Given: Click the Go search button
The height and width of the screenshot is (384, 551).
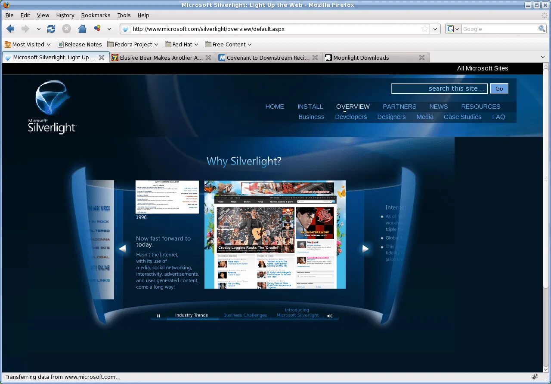Looking at the screenshot, I should point(499,88).
